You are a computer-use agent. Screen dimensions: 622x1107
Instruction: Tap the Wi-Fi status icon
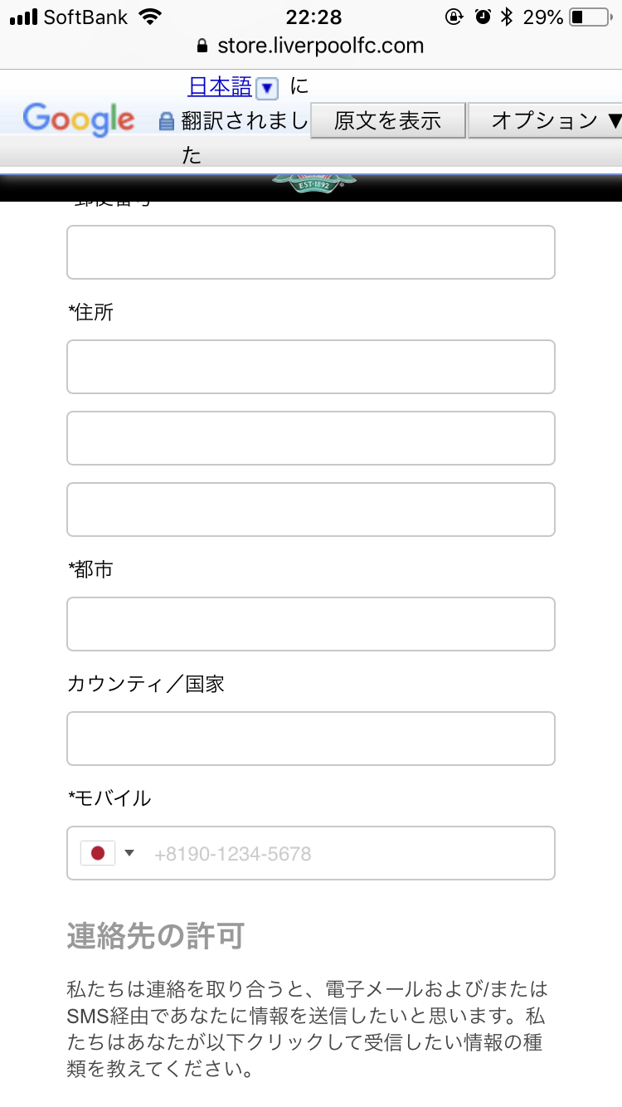pyautogui.click(x=151, y=17)
